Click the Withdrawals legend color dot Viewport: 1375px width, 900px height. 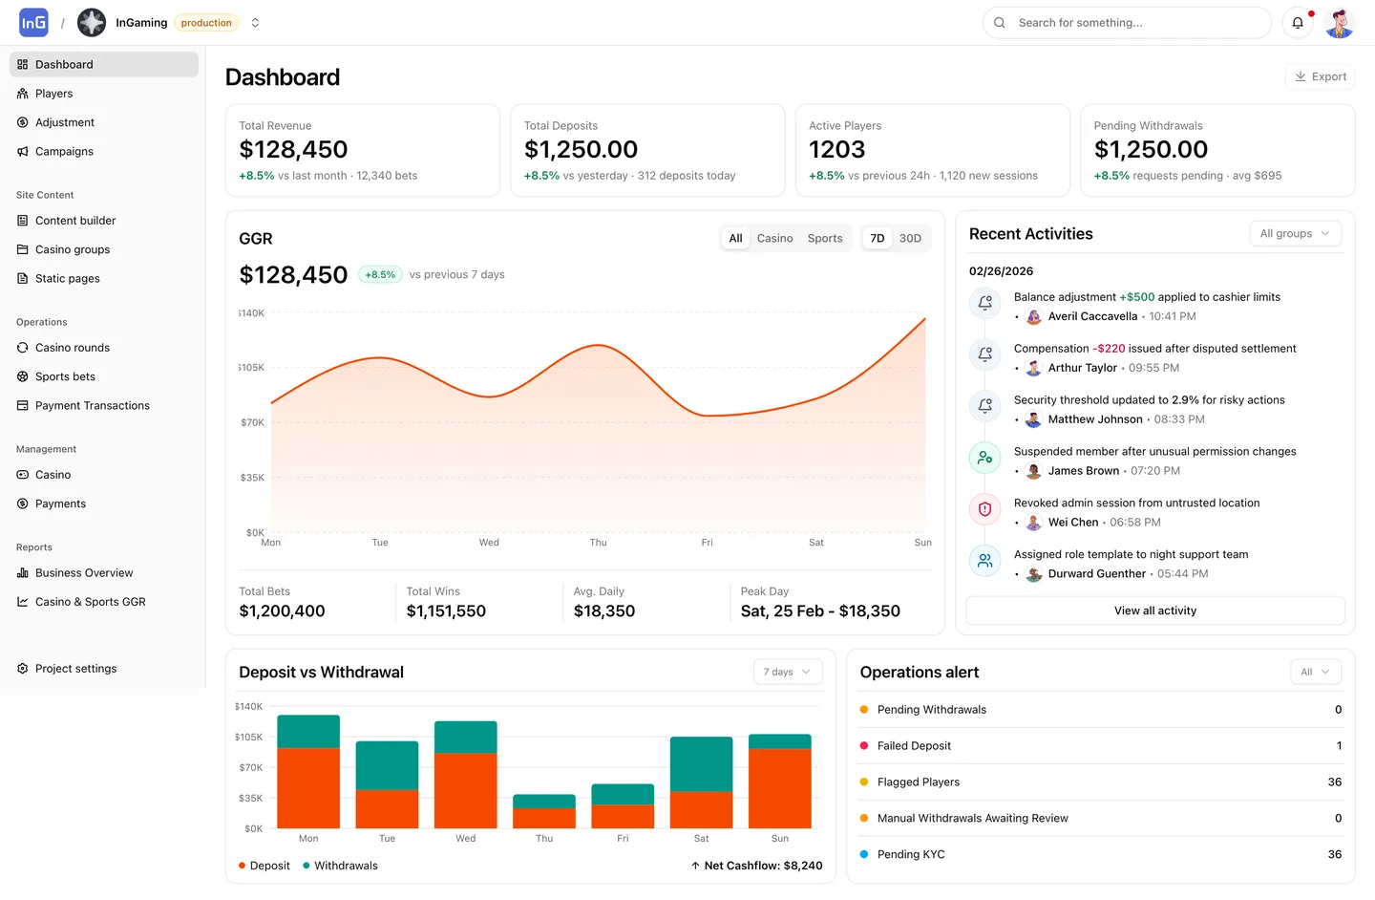[x=306, y=866]
